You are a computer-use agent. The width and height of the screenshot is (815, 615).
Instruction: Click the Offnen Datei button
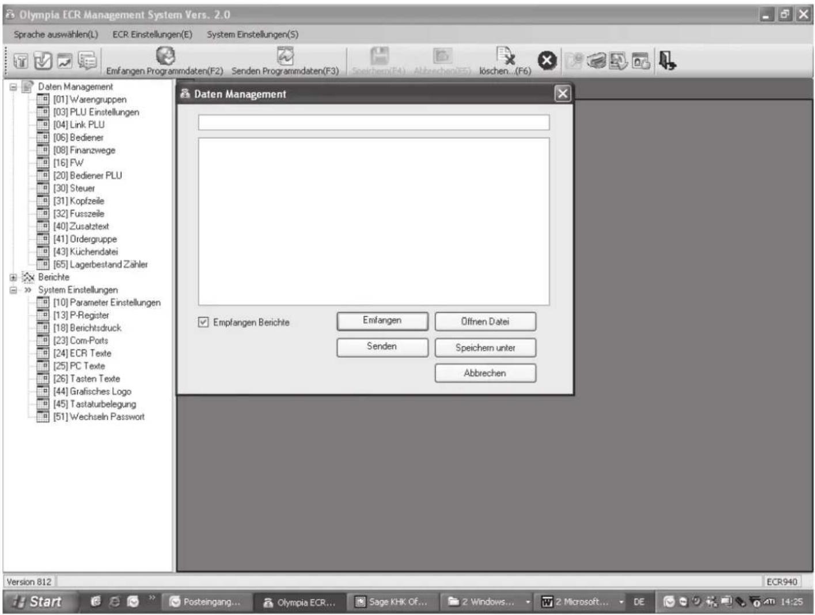click(486, 322)
